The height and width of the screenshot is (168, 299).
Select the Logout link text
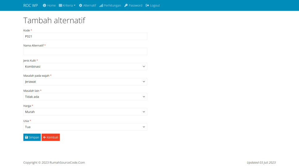155,6
